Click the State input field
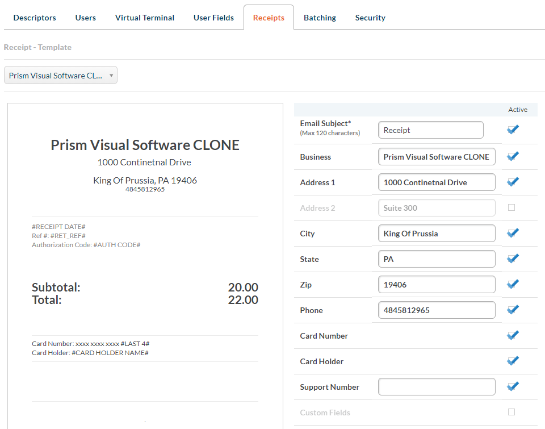545x429 pixels. coord(437,259)
